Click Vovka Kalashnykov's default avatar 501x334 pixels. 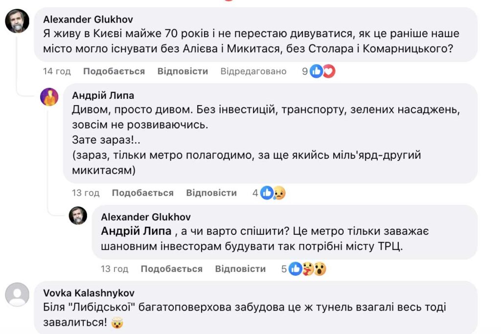pyautogui.click(x=17, y=294)
